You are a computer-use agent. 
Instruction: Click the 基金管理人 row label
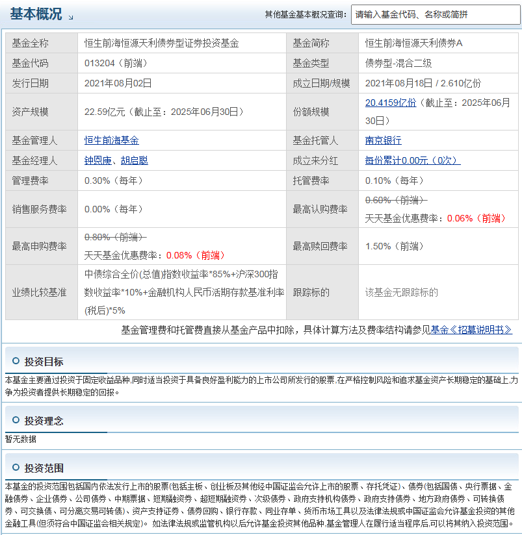(x=35, y=140)
